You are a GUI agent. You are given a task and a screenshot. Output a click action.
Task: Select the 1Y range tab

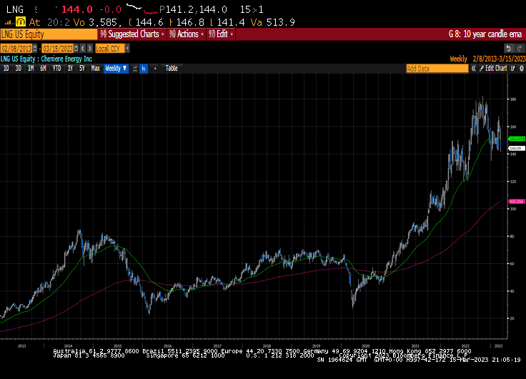(x=70, y=69)
